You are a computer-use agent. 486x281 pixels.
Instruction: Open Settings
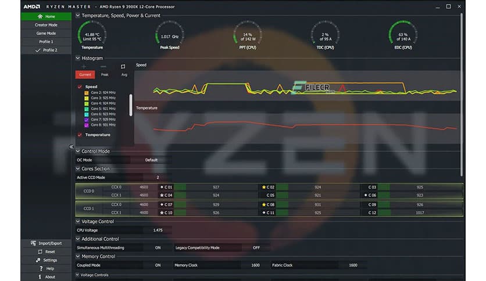(46, 260)
